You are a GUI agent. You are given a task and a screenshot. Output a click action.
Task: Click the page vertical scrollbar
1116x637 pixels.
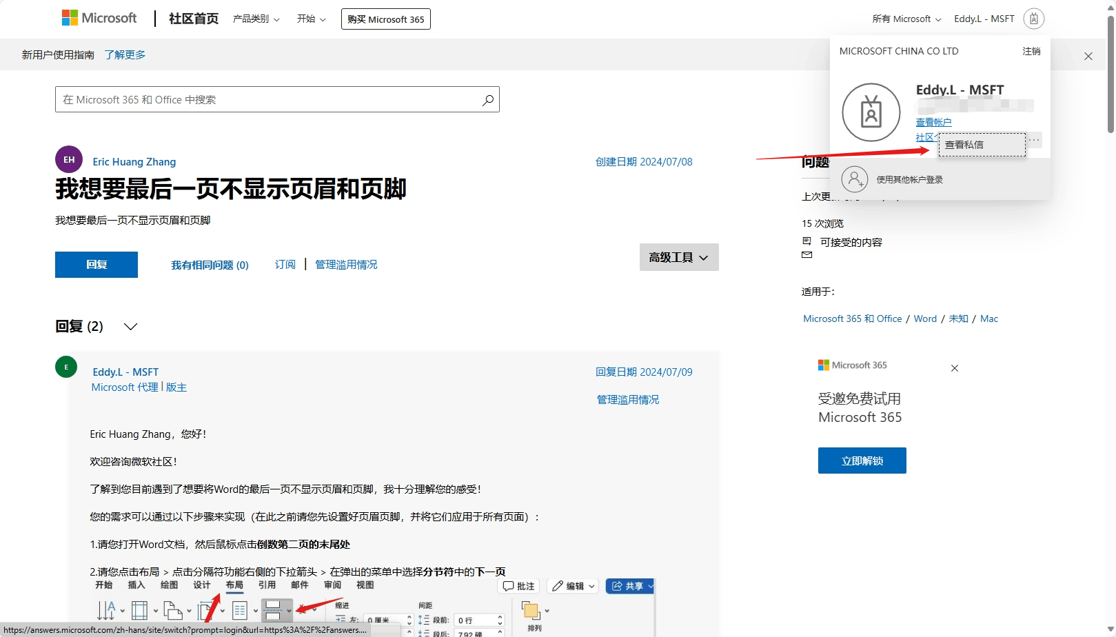[x=1110, y=74]
